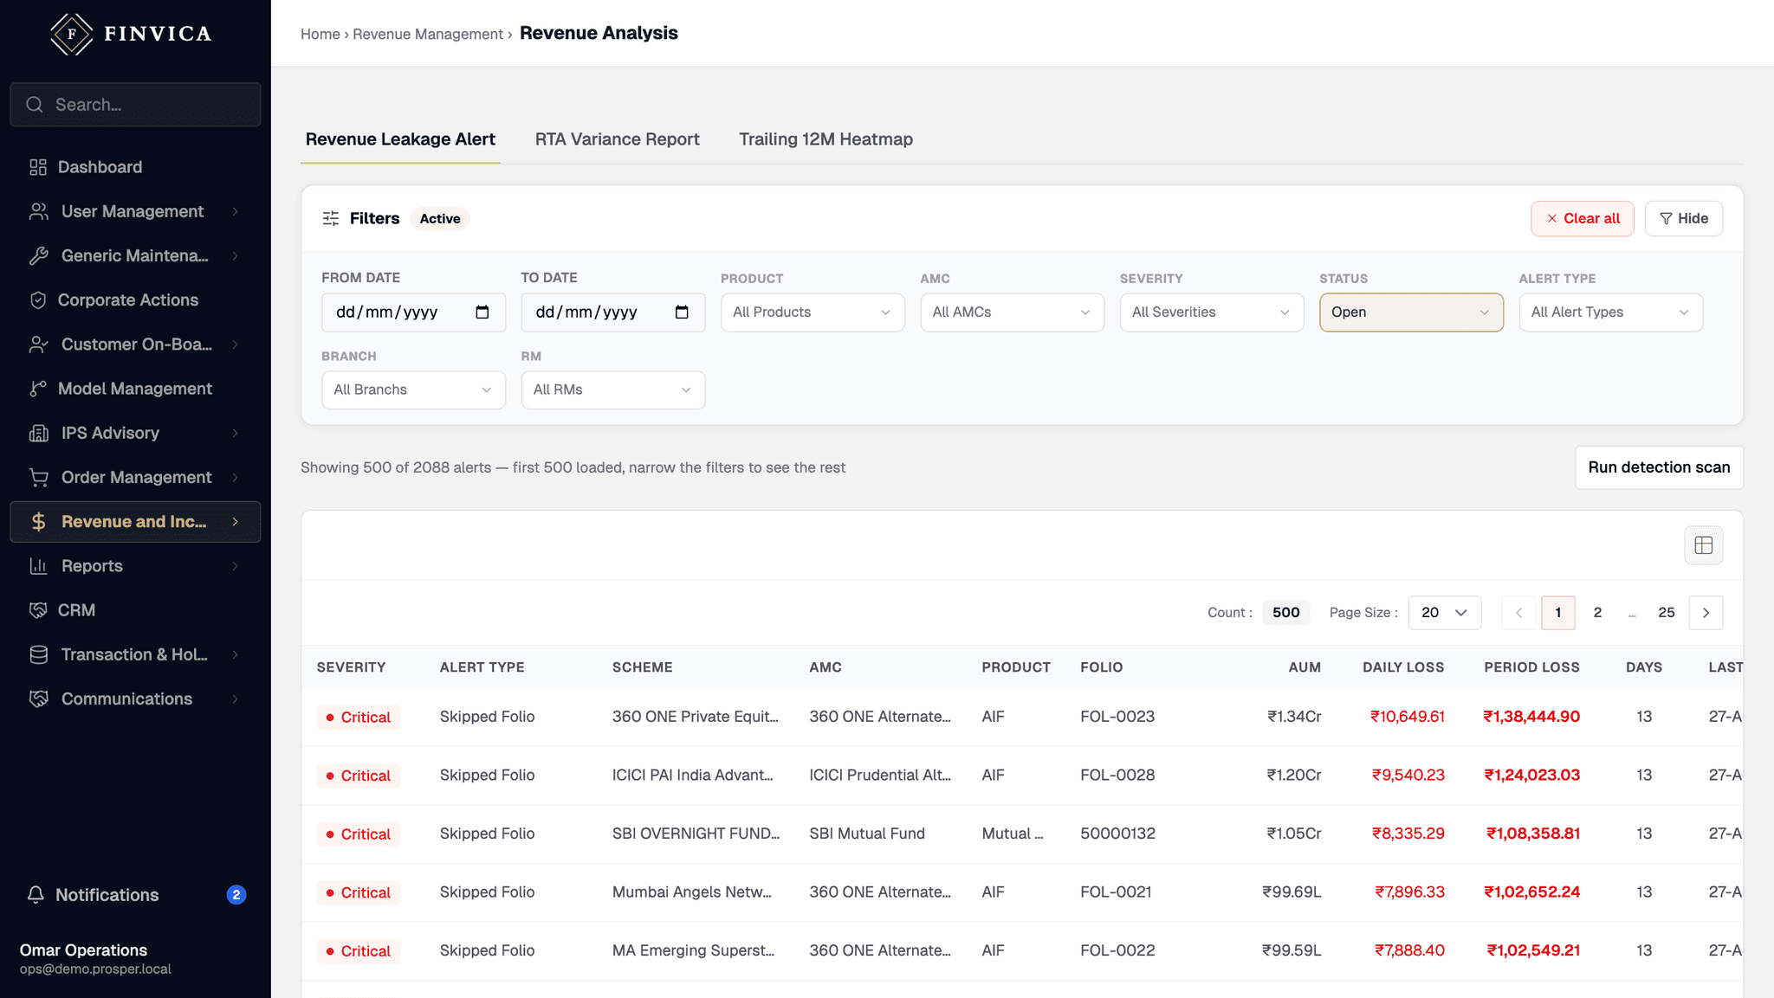Select current page 1 button
Screen dimensions: 1774x998
pos(1557,613)
